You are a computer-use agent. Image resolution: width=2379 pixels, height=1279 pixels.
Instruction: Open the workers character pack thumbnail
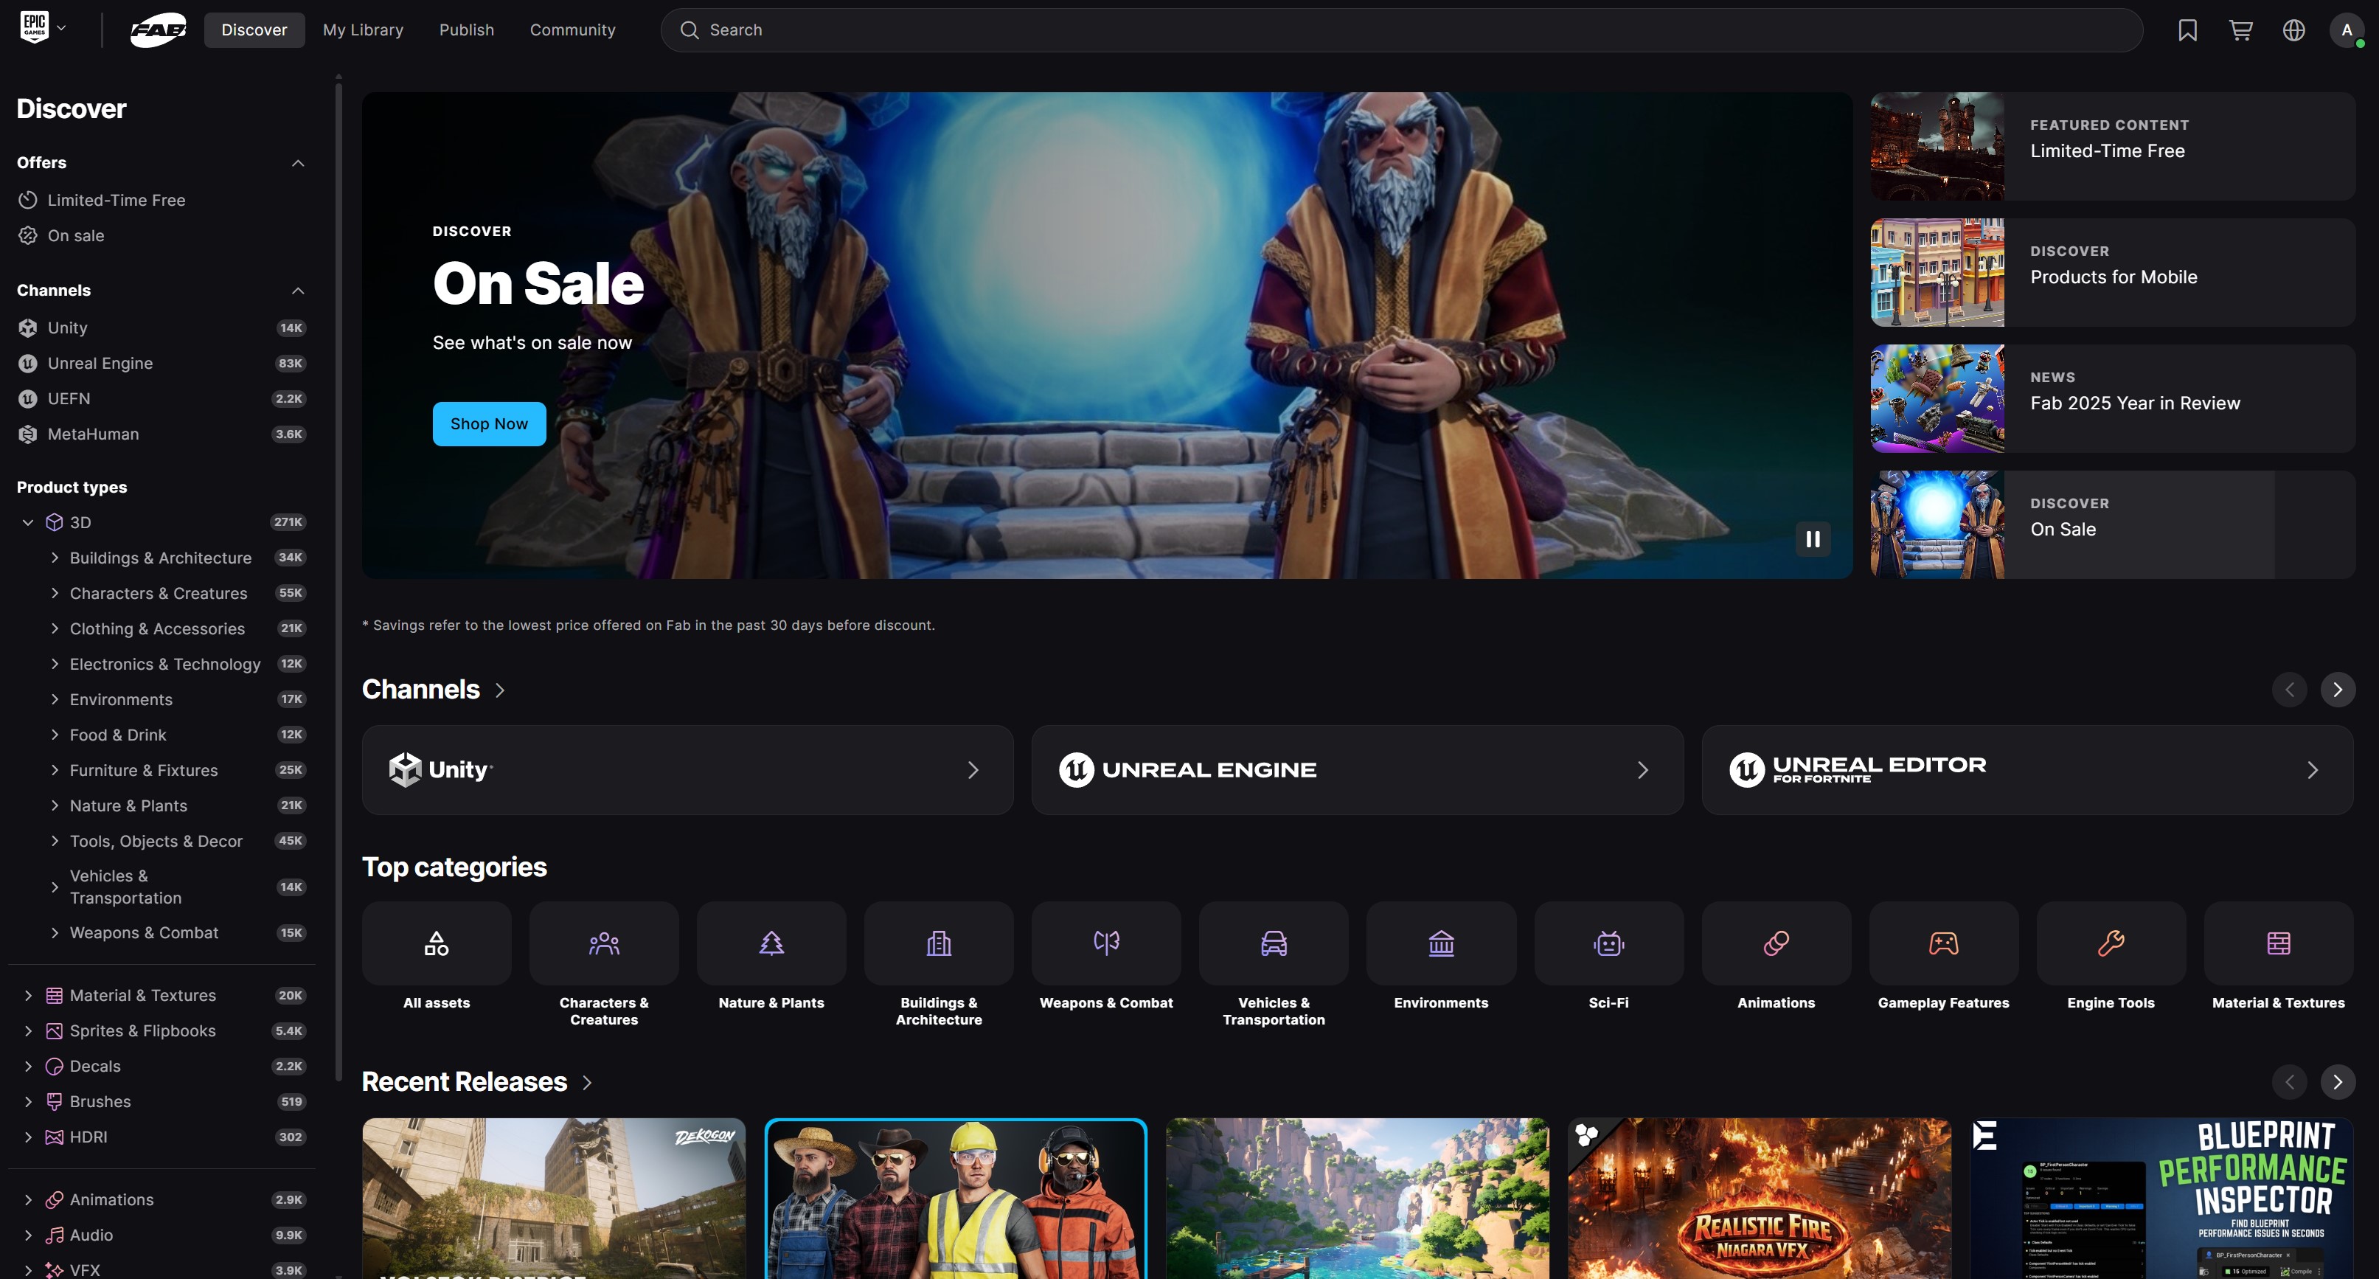point(956,1199)
